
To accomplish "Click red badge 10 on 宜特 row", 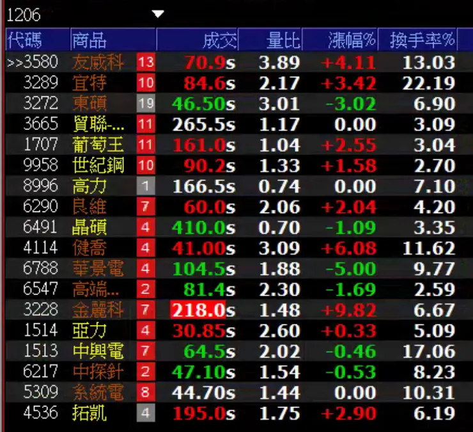I will 146,83.
